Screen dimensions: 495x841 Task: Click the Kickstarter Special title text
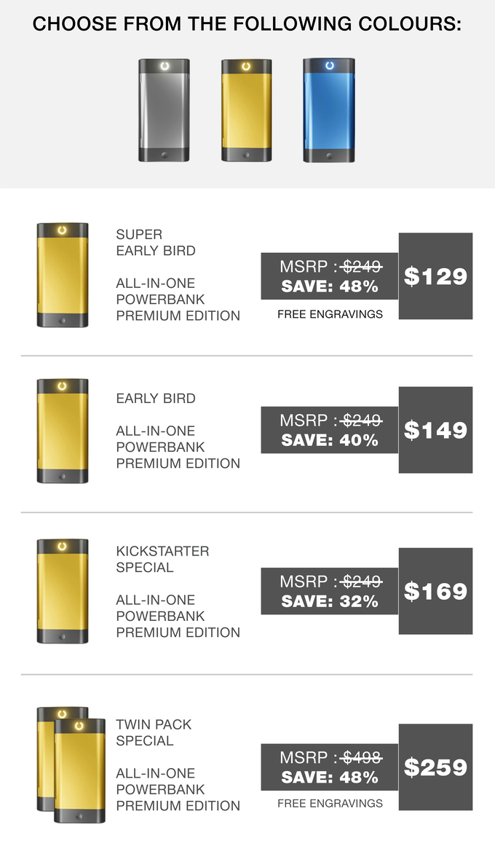162,559
